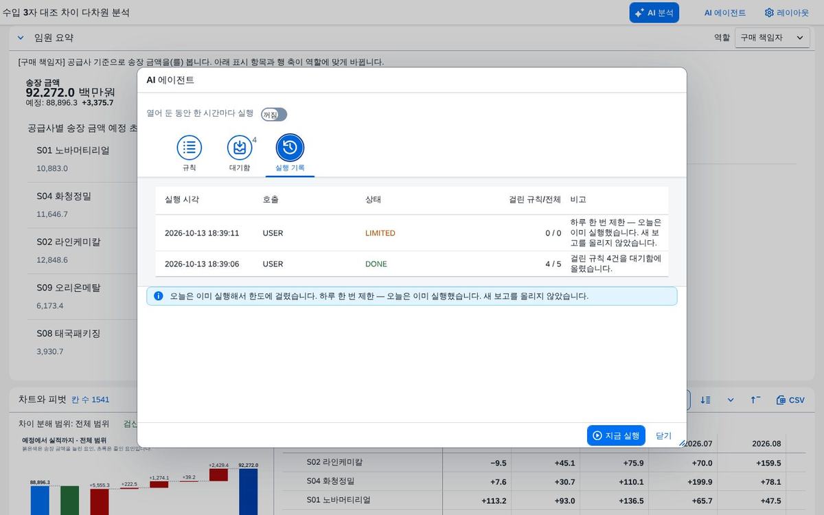The image size is (824, 515).
Task: Close the dialog with 닫기
Action: coord(663,435)
